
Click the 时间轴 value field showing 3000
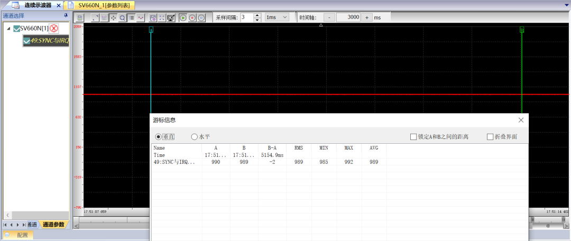tap(348, 17)
